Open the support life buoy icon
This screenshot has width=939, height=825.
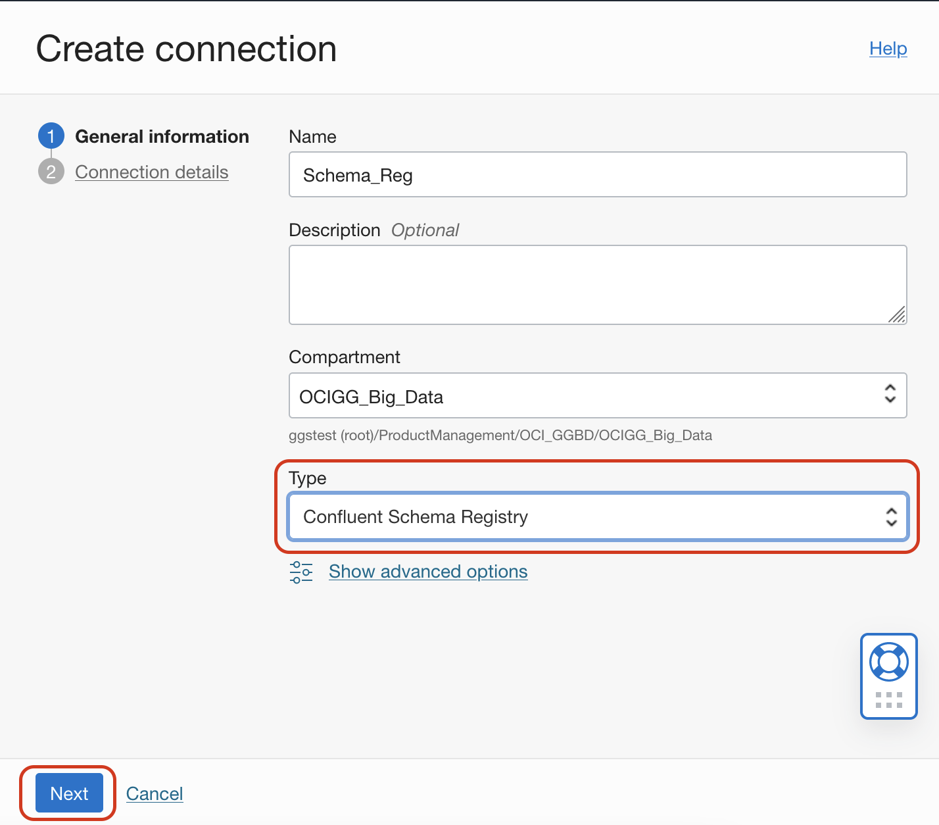click(x=888, y=661)
